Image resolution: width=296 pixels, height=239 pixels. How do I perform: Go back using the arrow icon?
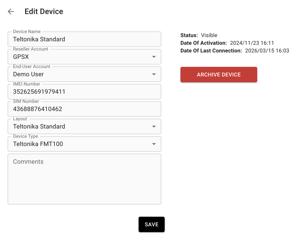11,12
